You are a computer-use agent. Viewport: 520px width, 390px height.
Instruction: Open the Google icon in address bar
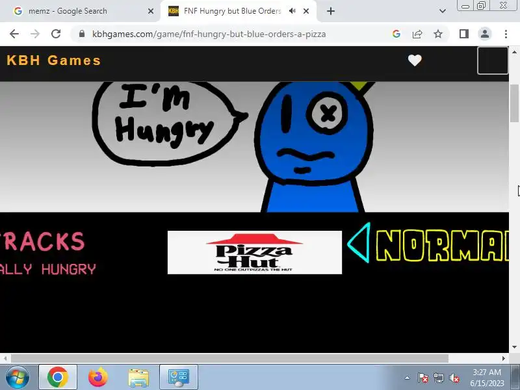396,34
